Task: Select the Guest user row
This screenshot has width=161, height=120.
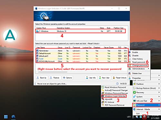Action: coord(82,59)
